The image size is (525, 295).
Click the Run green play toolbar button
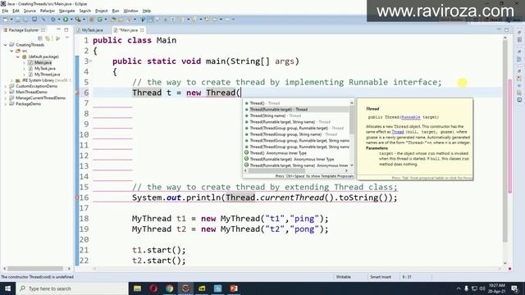coord(66,20)
